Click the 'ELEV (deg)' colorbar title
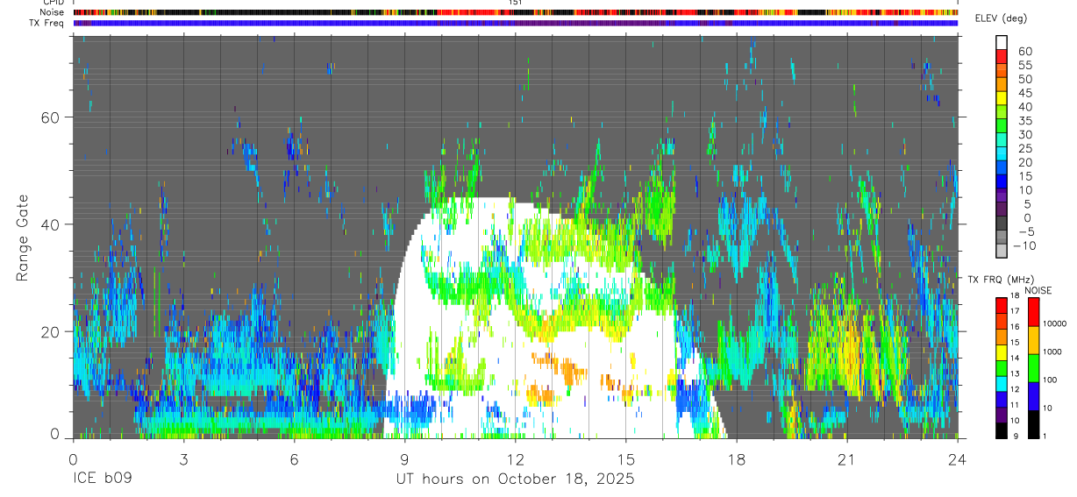Screen dimensions: 1077x497 pyautogui.click(x=1002, y=19)
